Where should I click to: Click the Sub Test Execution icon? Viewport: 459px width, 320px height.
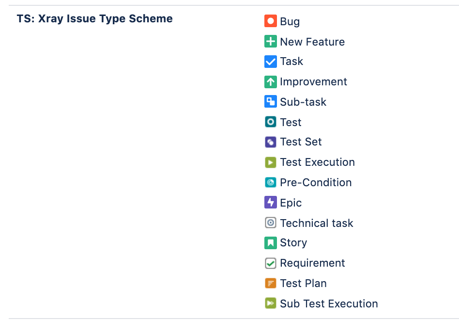click(271, 304)
